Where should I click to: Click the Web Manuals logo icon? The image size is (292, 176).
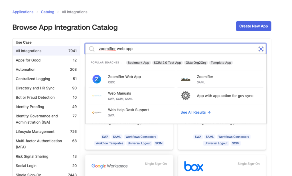(97, 96)
